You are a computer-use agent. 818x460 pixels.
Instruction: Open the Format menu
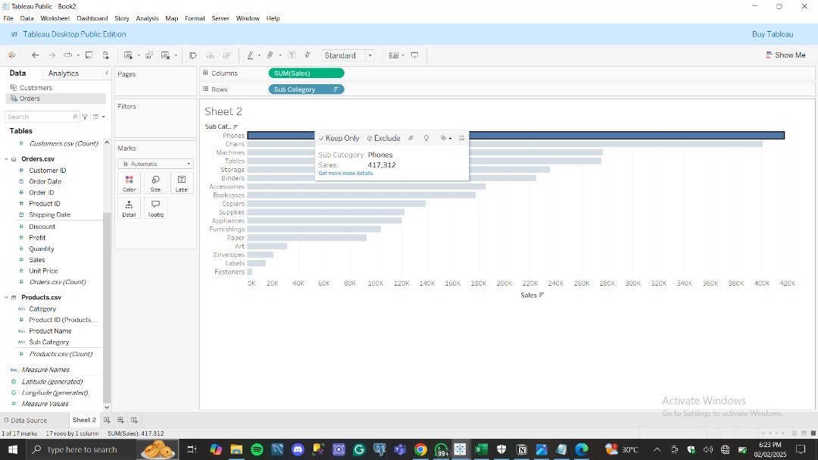[x=195, y=18]
